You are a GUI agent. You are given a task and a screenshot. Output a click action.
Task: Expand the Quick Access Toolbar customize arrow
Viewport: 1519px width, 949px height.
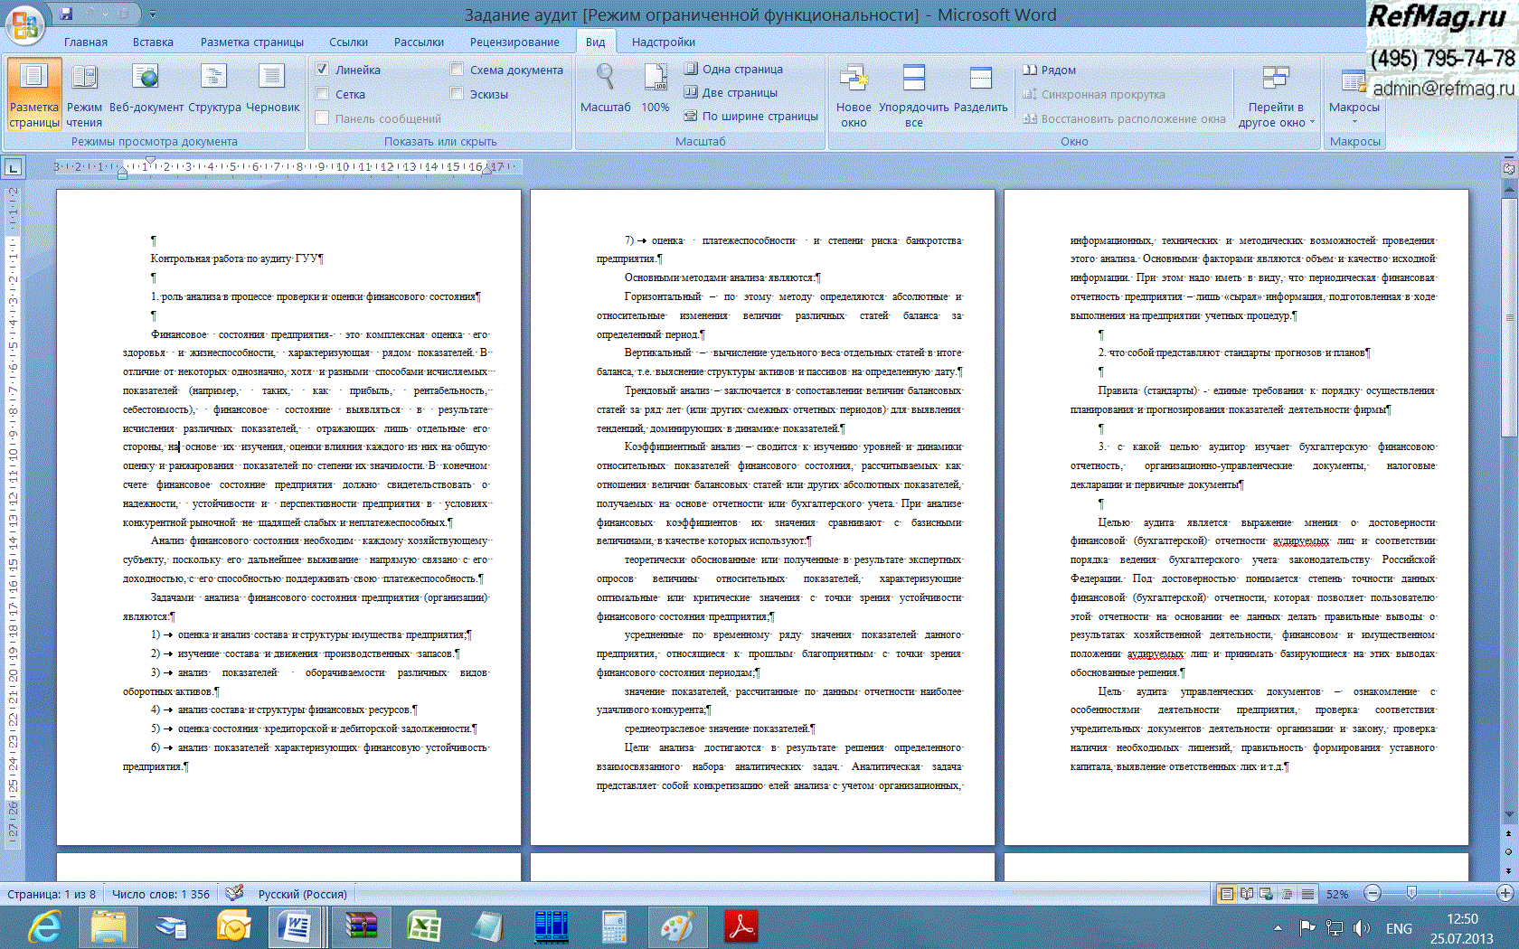pyautogui.click(x=153, y=14)
